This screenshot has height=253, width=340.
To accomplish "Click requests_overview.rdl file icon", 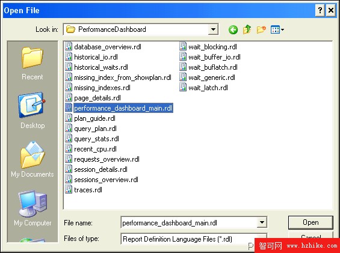I will tap(69, 159).
